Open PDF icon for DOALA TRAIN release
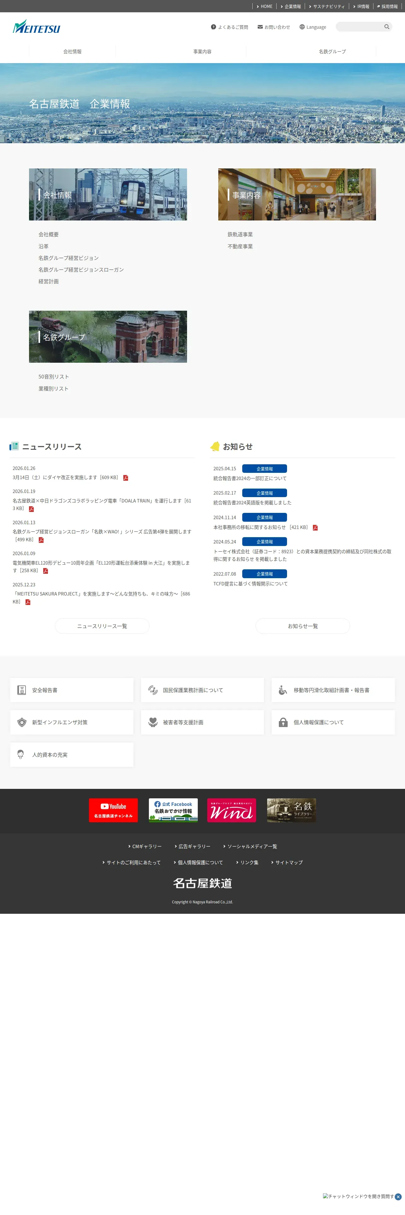This screenshot has height=1215, width=405. pyautogui.click(x=31, y=509)
